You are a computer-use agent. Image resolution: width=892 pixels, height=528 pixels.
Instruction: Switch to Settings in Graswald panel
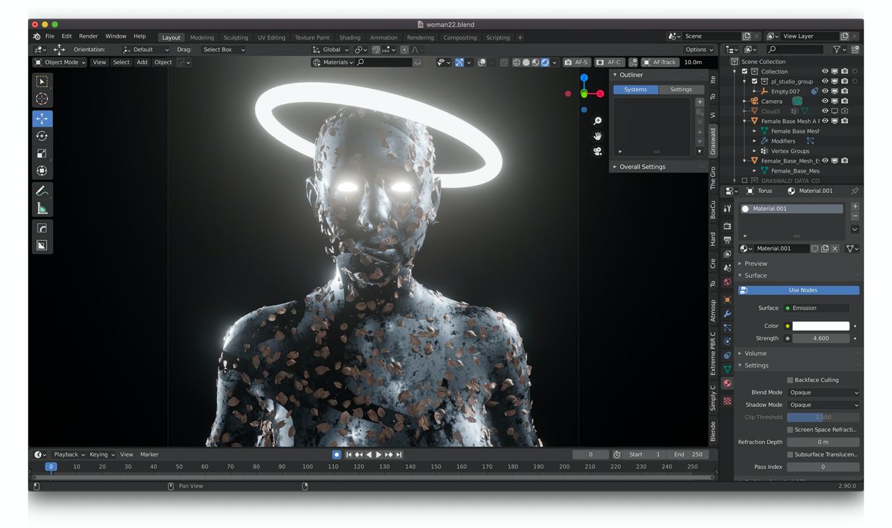pos(681,89)
